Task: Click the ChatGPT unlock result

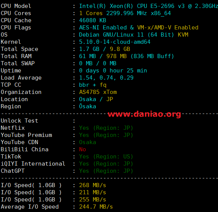Action: click(106, 171)
